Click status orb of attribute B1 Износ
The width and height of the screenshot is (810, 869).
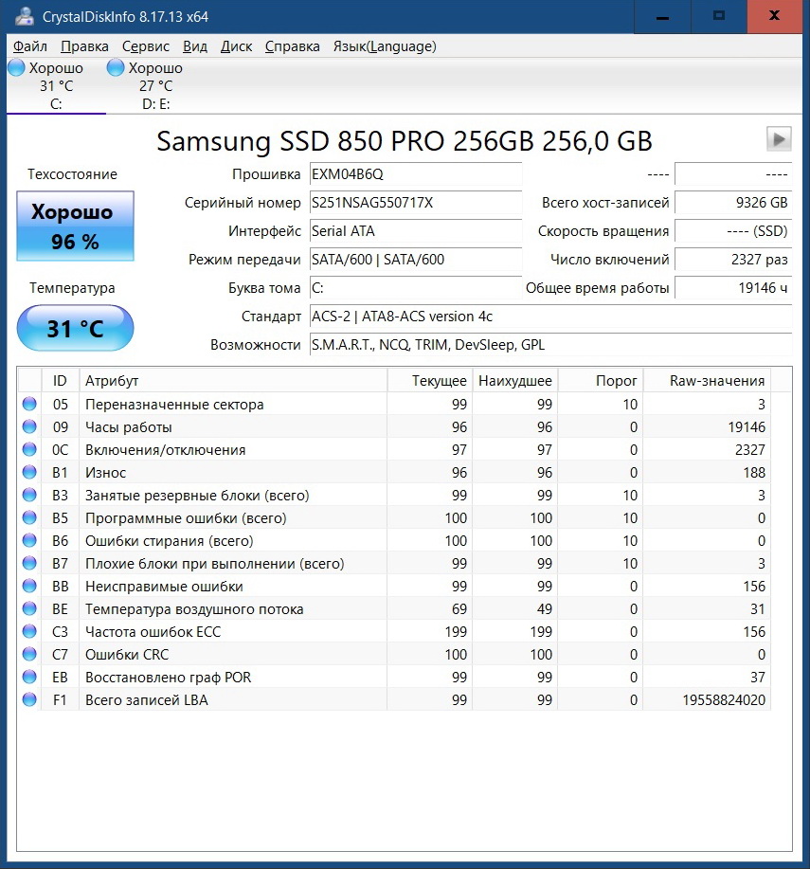coord(29,472)
